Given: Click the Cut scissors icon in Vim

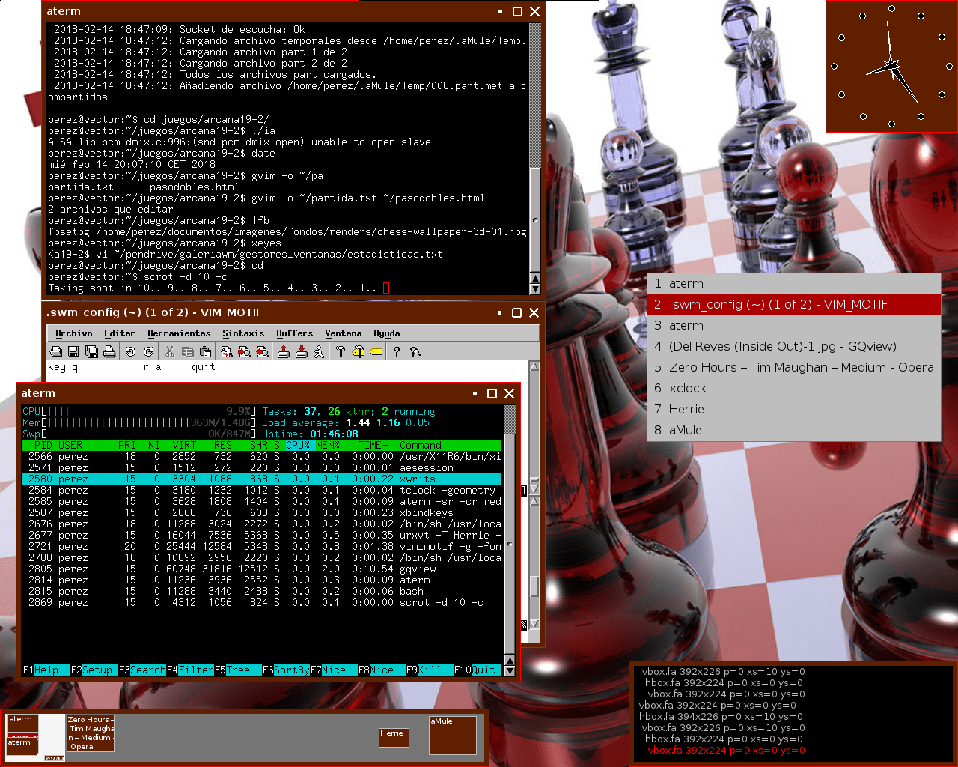Looking at the screenshot, I should coord(169,351).
